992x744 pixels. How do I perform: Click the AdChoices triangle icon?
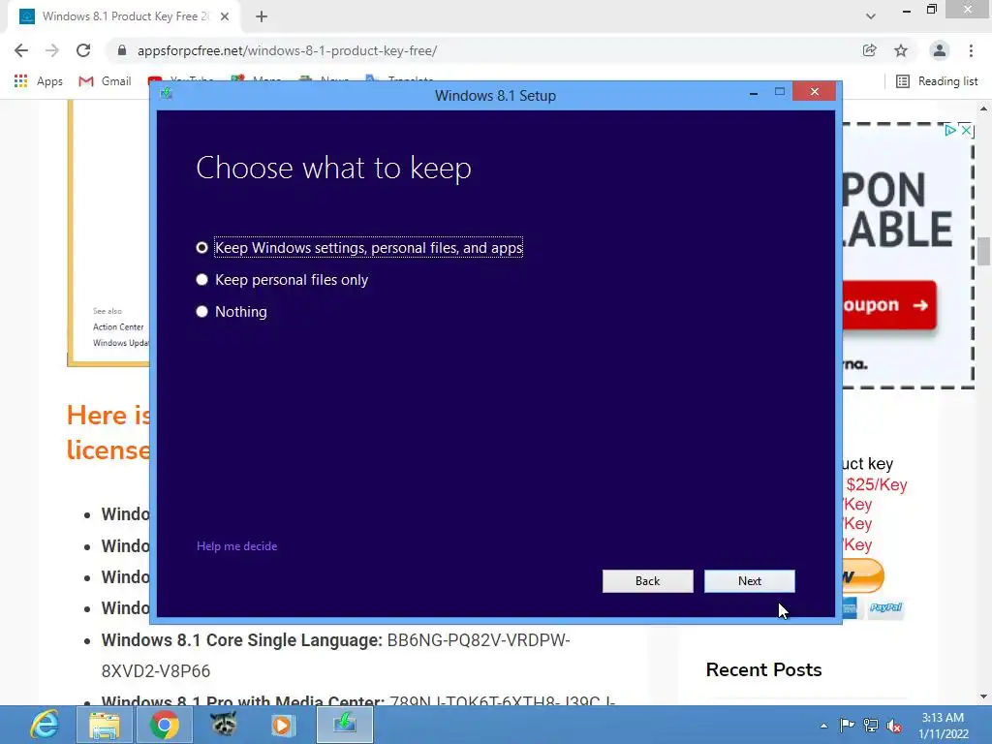pyautogui.click(x=950, y=131)
